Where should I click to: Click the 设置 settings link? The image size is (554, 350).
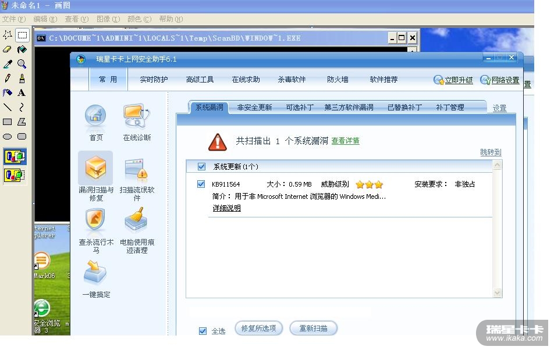(499, 108)
